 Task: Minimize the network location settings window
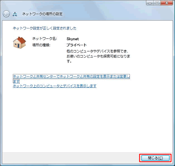pos(150,3)
